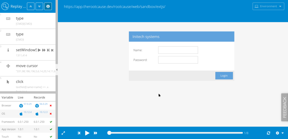Select the move cursor step
This screenshot has height=139, width=288.
(27, 66)
